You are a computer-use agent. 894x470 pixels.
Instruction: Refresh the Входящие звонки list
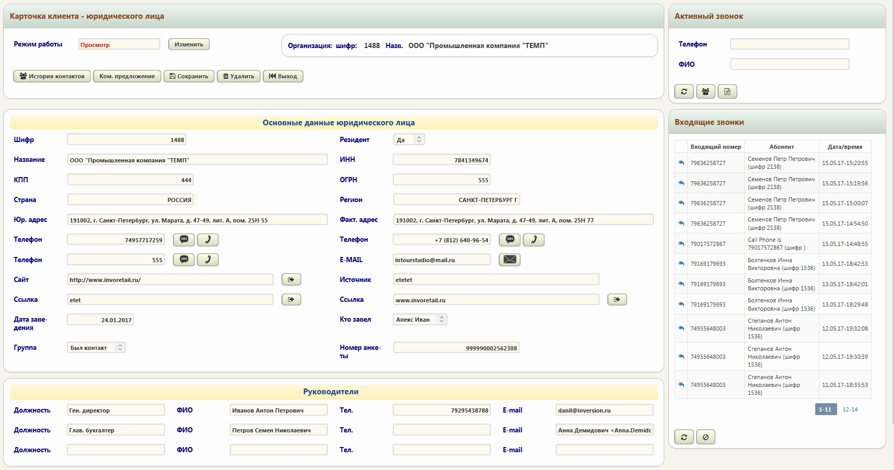(684, 437)
